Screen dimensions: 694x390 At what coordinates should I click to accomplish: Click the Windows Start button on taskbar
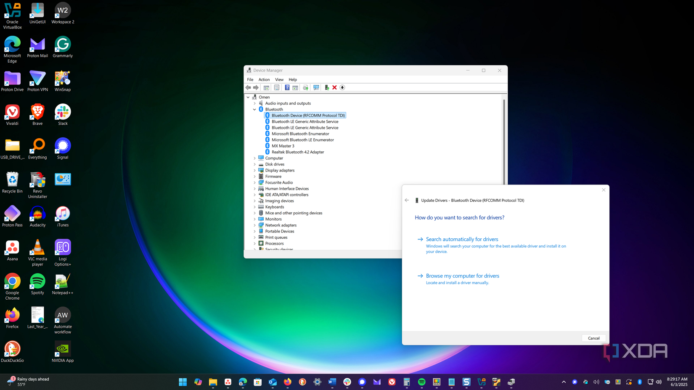[183, 382]
